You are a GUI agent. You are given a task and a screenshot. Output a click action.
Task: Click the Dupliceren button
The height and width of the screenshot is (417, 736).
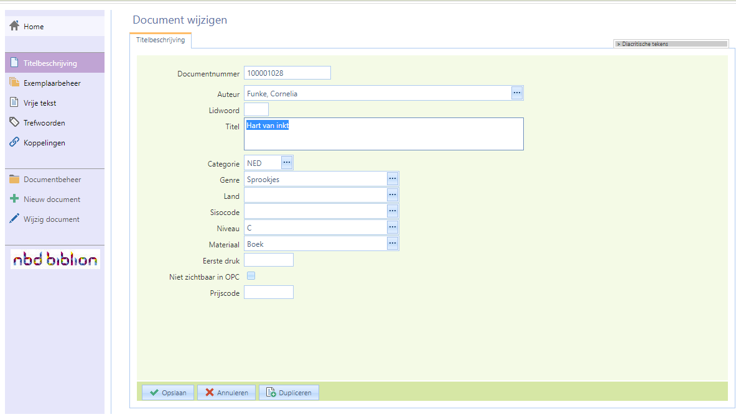click(x=289, y=393)
